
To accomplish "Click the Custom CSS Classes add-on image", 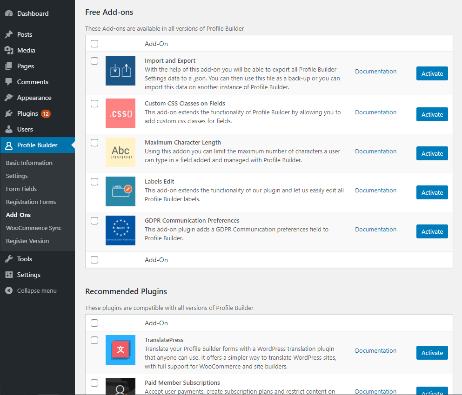I will (x=121, y=113).
